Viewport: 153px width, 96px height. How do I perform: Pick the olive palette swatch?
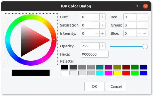117,67
